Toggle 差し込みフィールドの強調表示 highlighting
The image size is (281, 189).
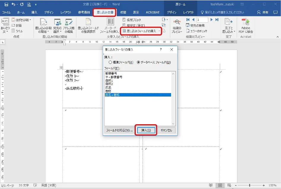88,26
